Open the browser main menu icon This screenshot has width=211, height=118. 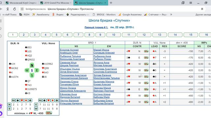[x=191, y=3]
